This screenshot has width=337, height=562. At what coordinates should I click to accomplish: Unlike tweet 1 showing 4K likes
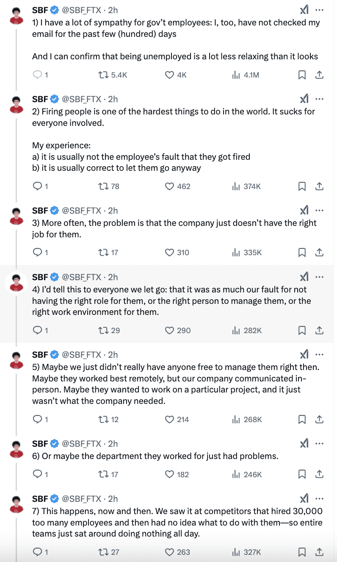(169, 75)
